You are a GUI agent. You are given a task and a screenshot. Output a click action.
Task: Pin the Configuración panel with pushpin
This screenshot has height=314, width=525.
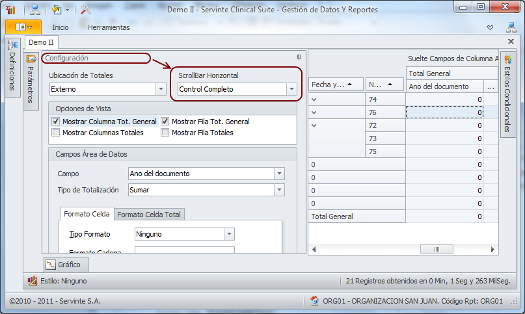coord(299,58)
